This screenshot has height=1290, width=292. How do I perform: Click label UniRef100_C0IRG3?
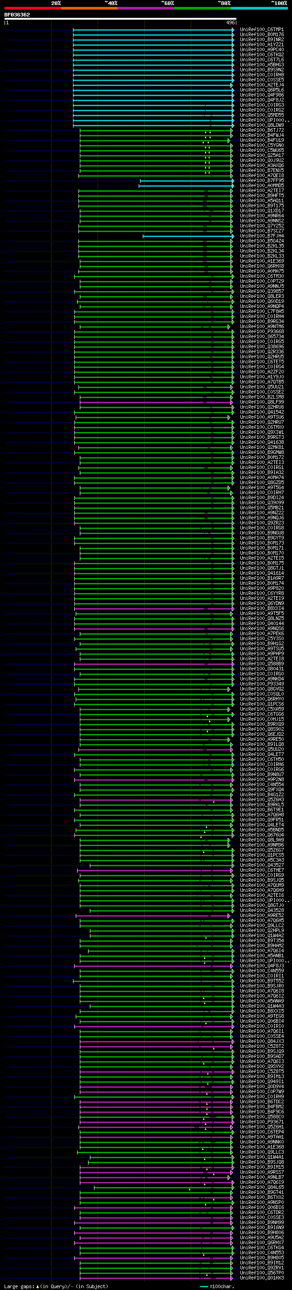261,105
